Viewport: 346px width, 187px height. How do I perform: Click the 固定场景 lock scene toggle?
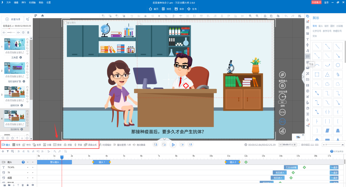point(282,85)
